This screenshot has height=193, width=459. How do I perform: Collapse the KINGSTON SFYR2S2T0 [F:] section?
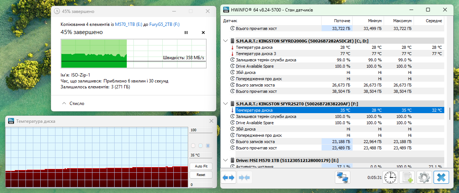(225, 104)
